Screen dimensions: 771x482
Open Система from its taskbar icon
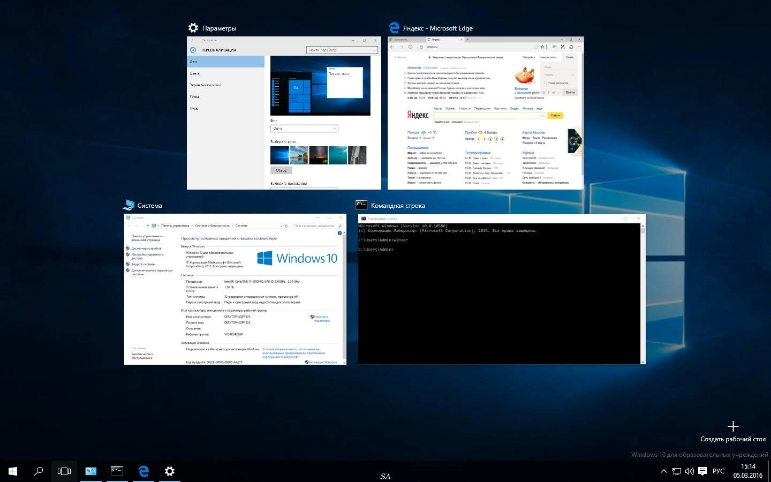90,471
